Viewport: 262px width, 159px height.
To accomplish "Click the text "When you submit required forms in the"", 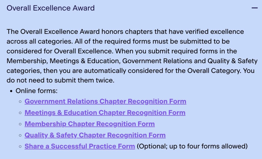I will [x=176, y=51].
